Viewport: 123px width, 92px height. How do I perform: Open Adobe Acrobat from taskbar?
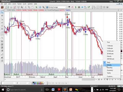[x=59, y=89]
